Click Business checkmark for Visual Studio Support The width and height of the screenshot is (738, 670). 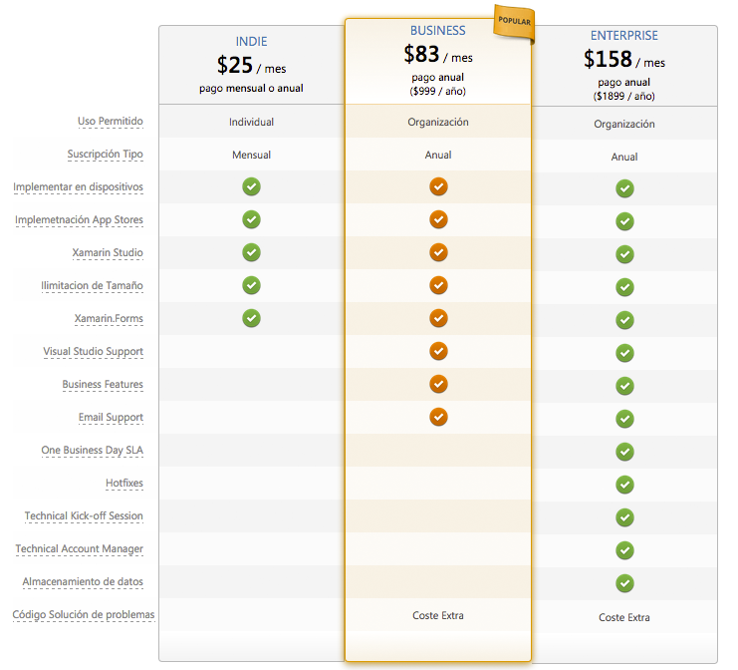[438, 351]
